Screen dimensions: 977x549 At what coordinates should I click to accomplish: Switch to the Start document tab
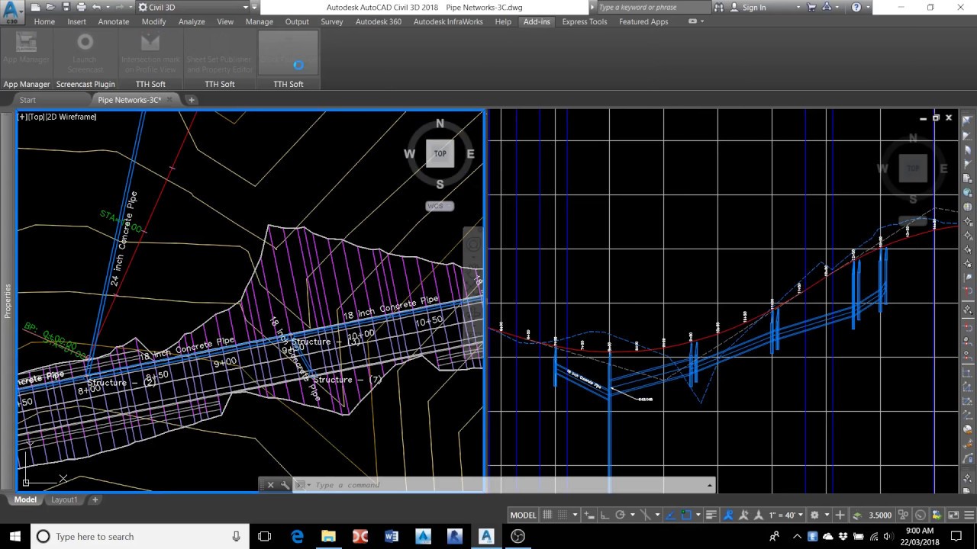tap(27, 100)
